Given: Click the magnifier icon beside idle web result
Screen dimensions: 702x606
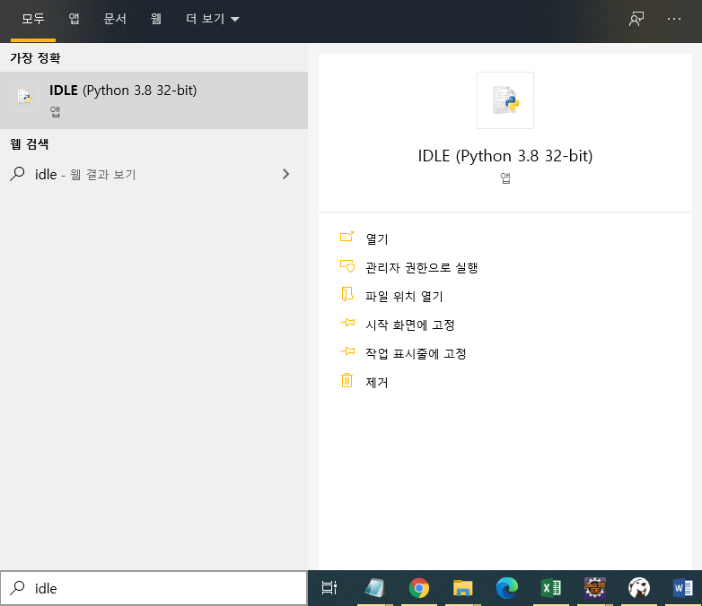Looking at the screenshot, I should pos(17,174).
